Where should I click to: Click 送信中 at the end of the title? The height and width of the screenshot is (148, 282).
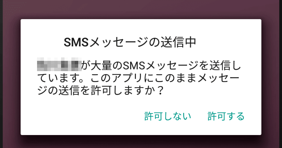coord(178,42)
